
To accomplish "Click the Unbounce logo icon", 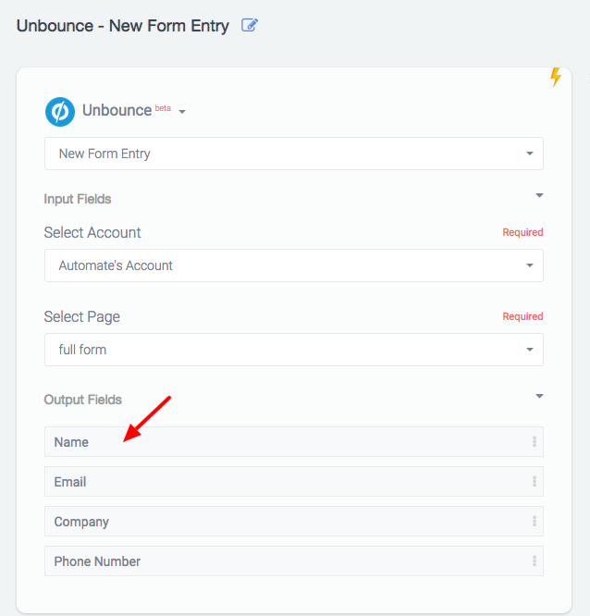I will tap(60, 112).
